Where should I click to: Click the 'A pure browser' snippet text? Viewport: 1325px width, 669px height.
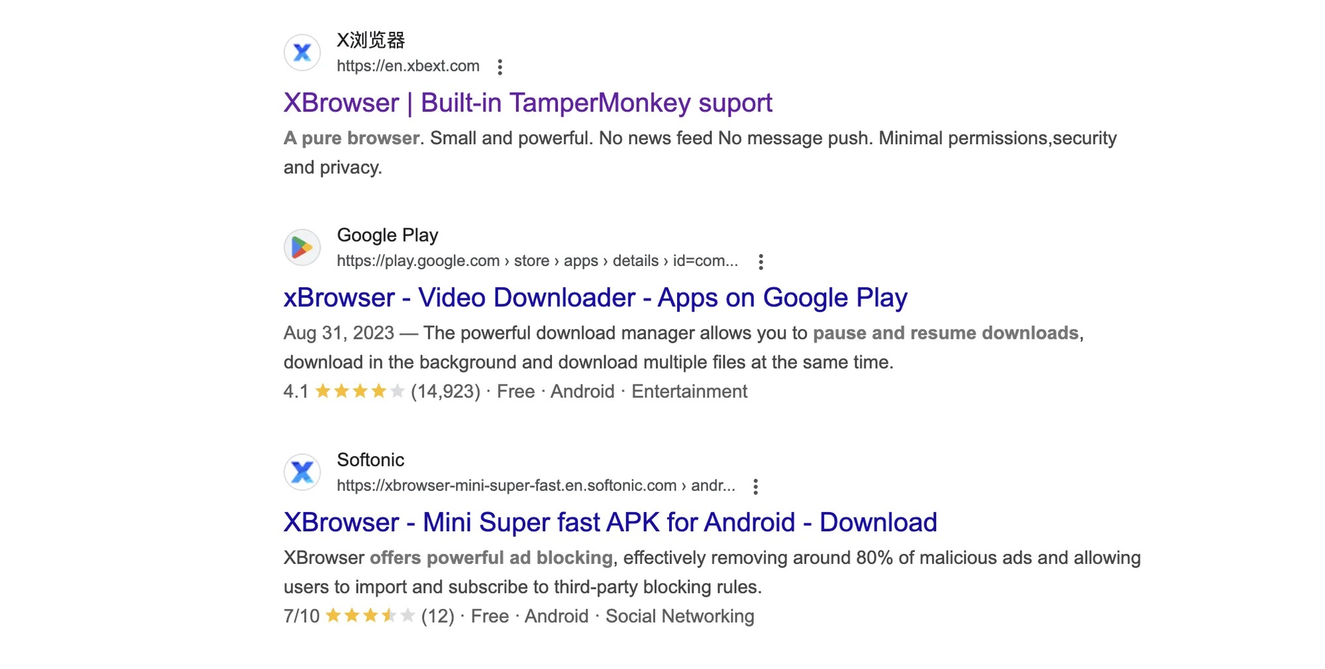[x=351, y=138]
